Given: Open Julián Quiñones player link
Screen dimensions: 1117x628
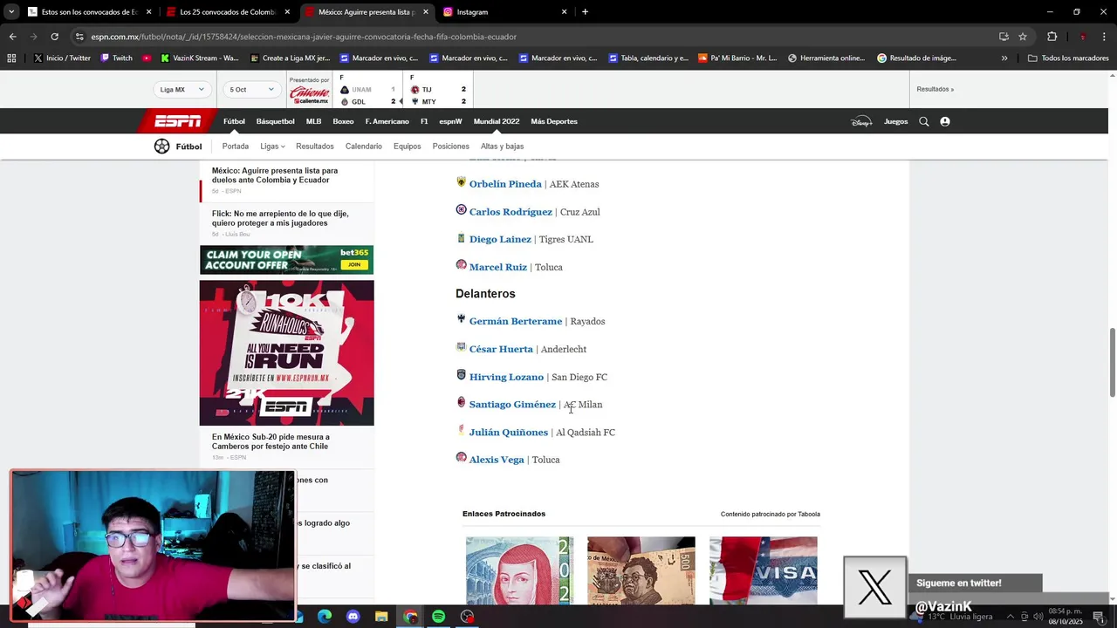Looking at the screenshot, I should tap(509, 433).
